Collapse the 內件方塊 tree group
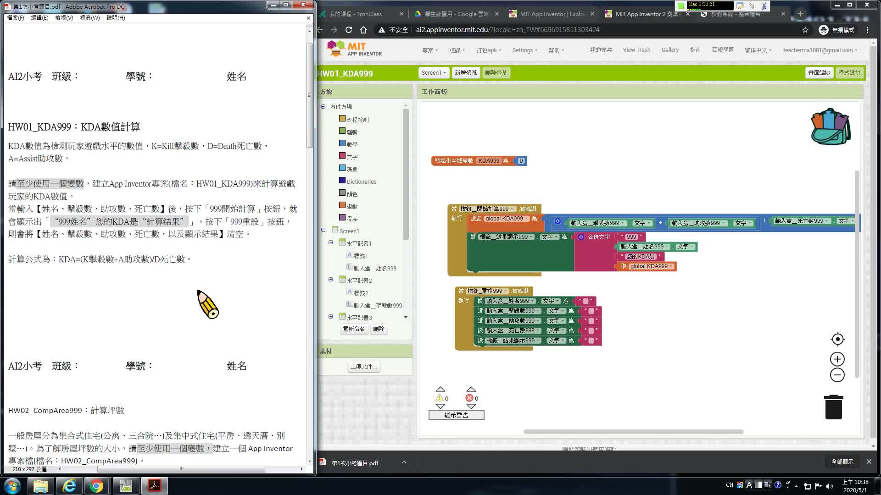881x495 pixels. 323,106
